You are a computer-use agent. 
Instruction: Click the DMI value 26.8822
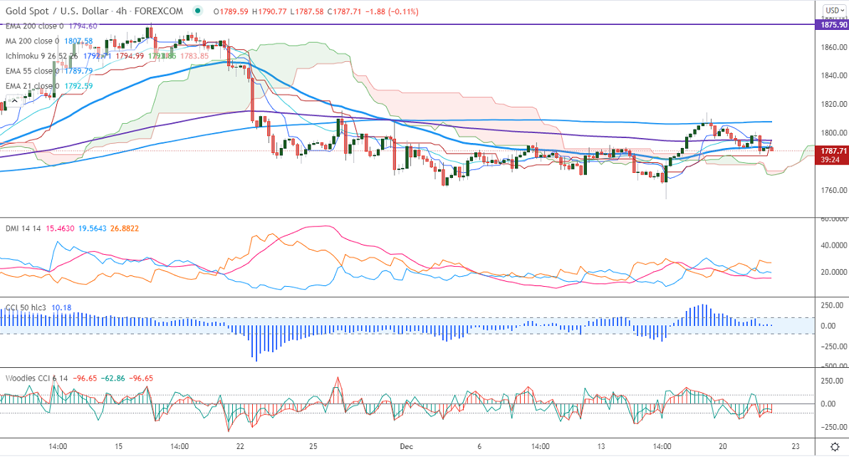pos(125,228)
